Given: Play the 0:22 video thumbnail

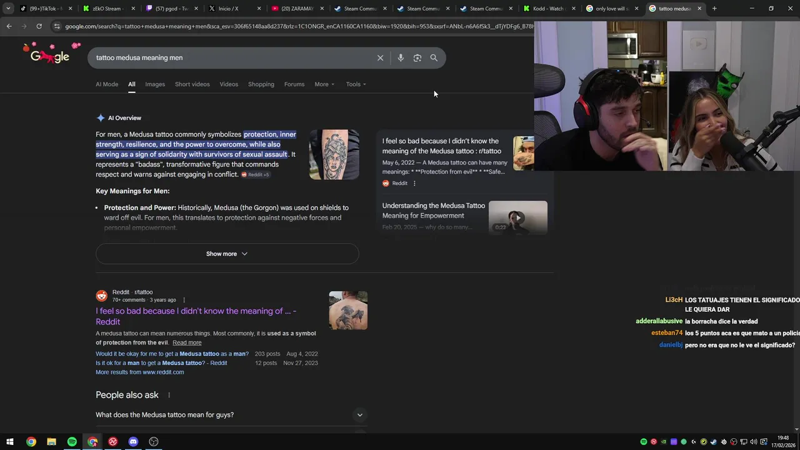Looking at the screenshot, I should [517, 217].
